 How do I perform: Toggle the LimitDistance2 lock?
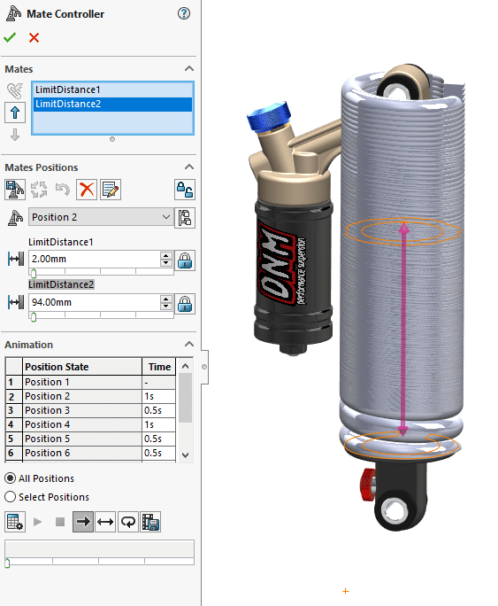(185, 304)
